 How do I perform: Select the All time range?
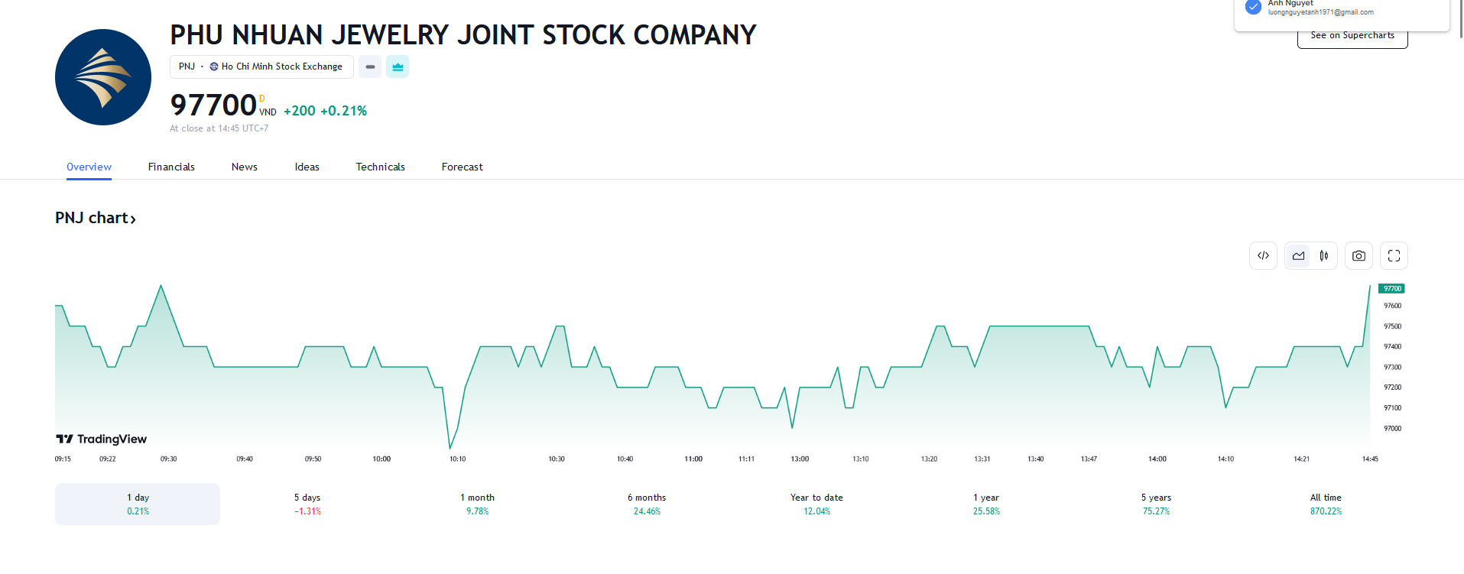pos(1326,504)
